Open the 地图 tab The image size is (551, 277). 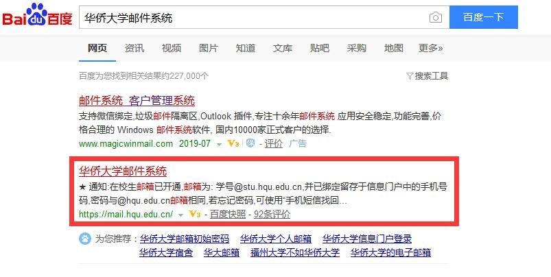pos(394,48)
